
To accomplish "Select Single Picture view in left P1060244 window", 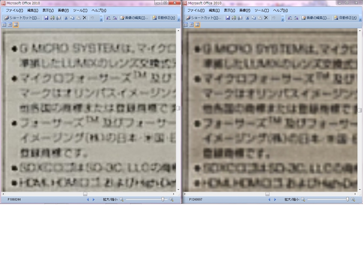I will pyautogui.click(x=16, y=25).
